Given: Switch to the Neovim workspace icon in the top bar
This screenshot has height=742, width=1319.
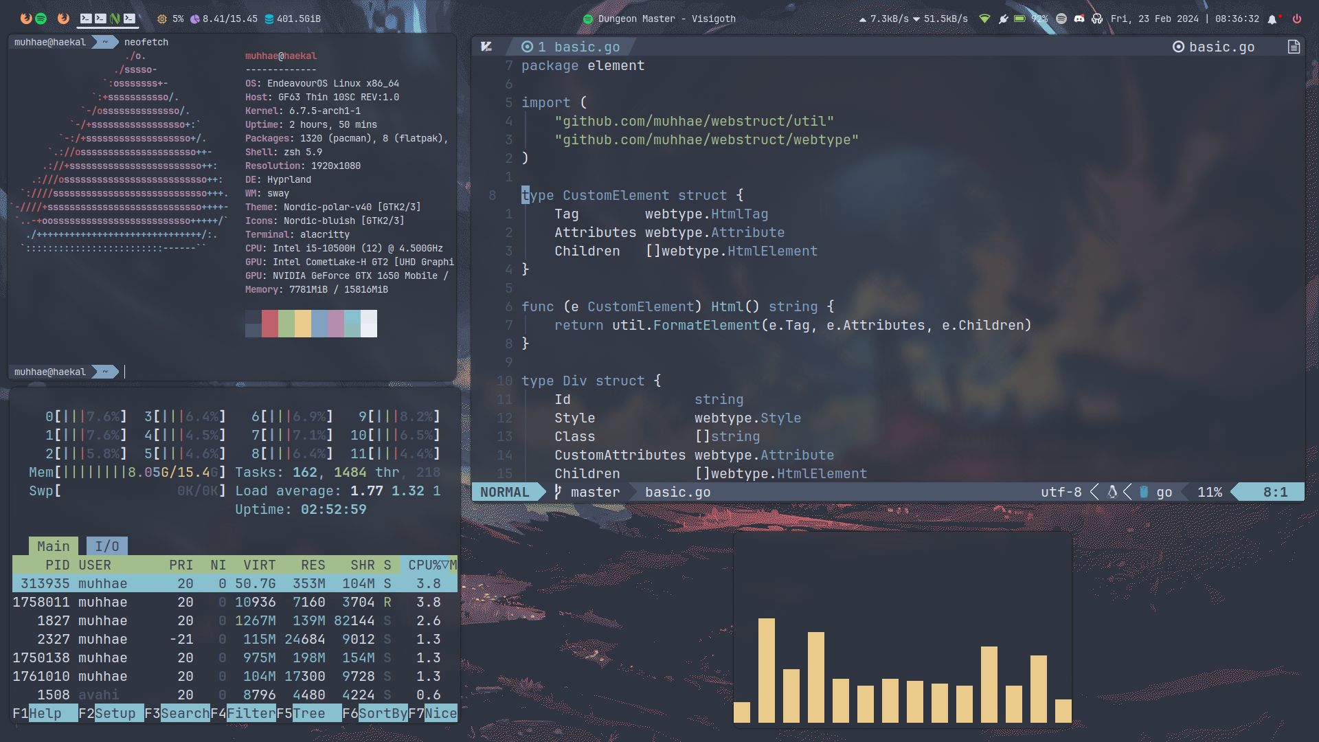Looking at the screenshot, I should click(115, 19).
